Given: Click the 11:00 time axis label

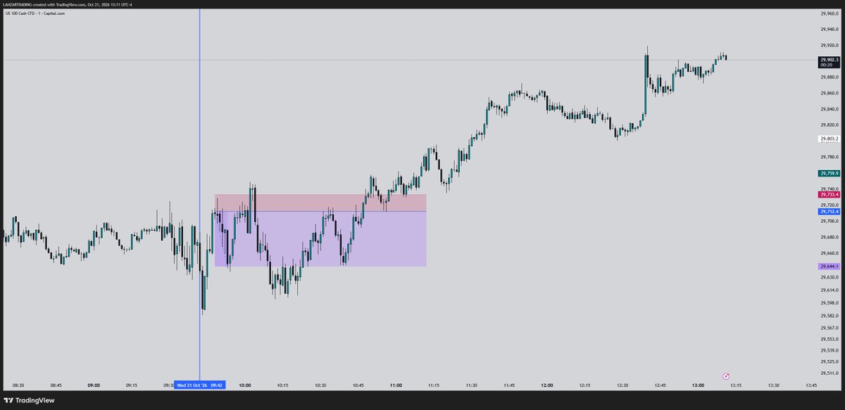Looking at the screenshot, I should (x=396, y=385).
